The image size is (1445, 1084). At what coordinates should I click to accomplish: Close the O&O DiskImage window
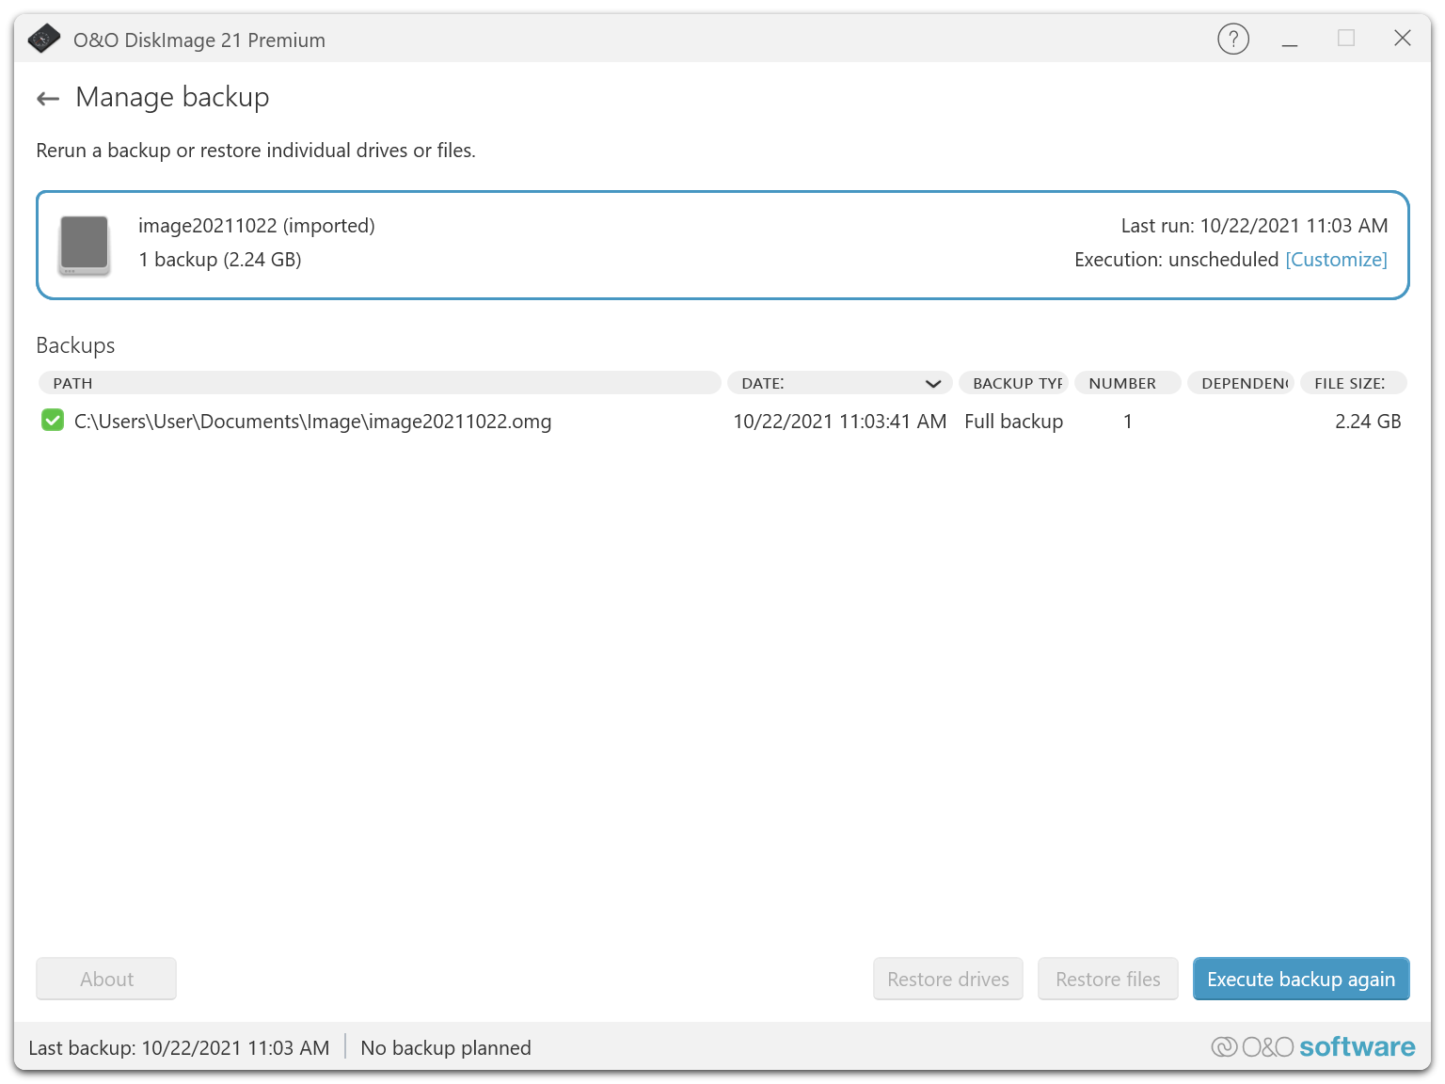[x=1403, y=38]
